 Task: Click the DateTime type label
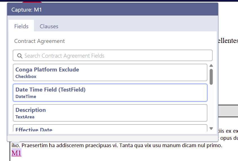(26, 97)
